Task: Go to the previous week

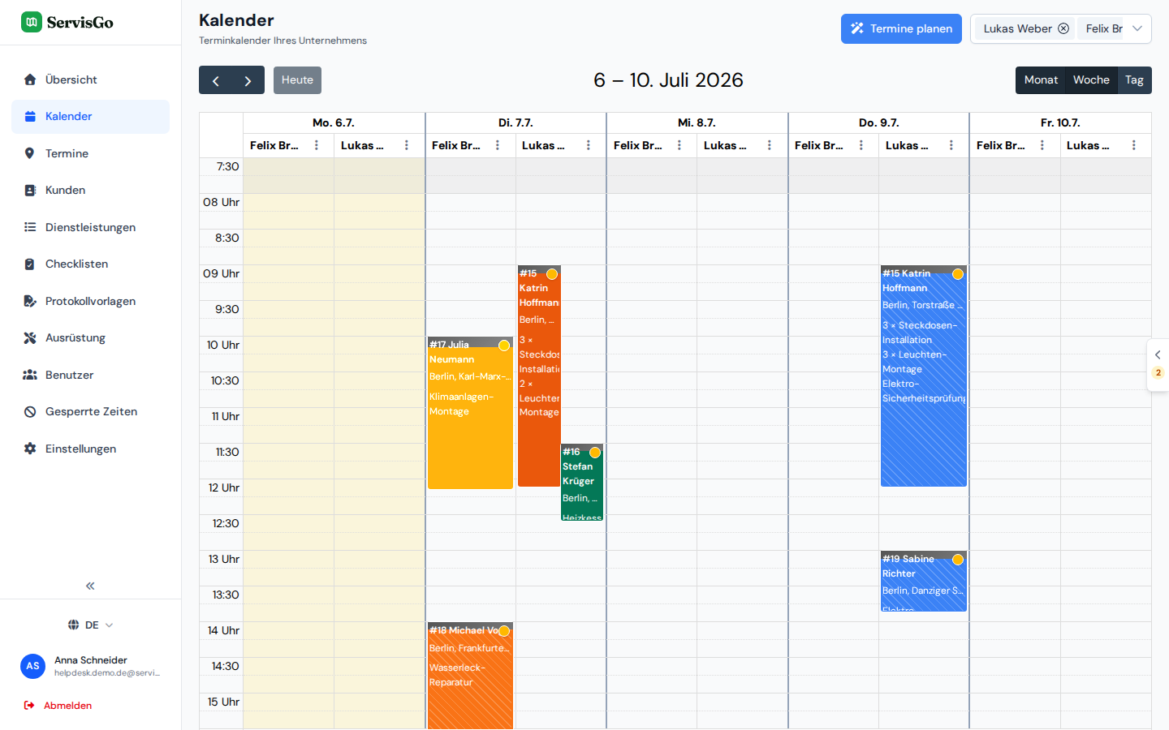Action: tap(215, 80)
